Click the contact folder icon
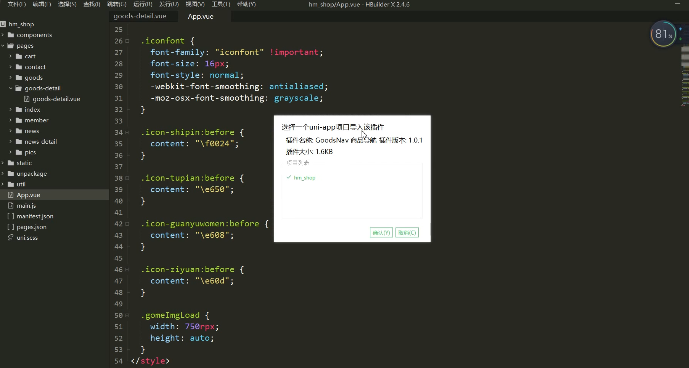Viewport: 689px width, 368px height. click(19, 67)
